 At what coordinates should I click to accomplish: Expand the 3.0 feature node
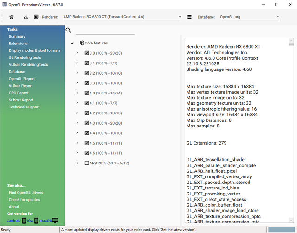point(77,53)
